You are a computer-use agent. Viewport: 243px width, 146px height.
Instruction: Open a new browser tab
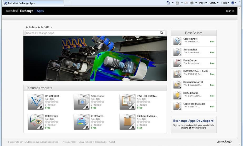click(x=67, y=3)
